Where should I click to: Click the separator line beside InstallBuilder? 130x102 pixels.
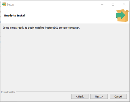[73, 92]
